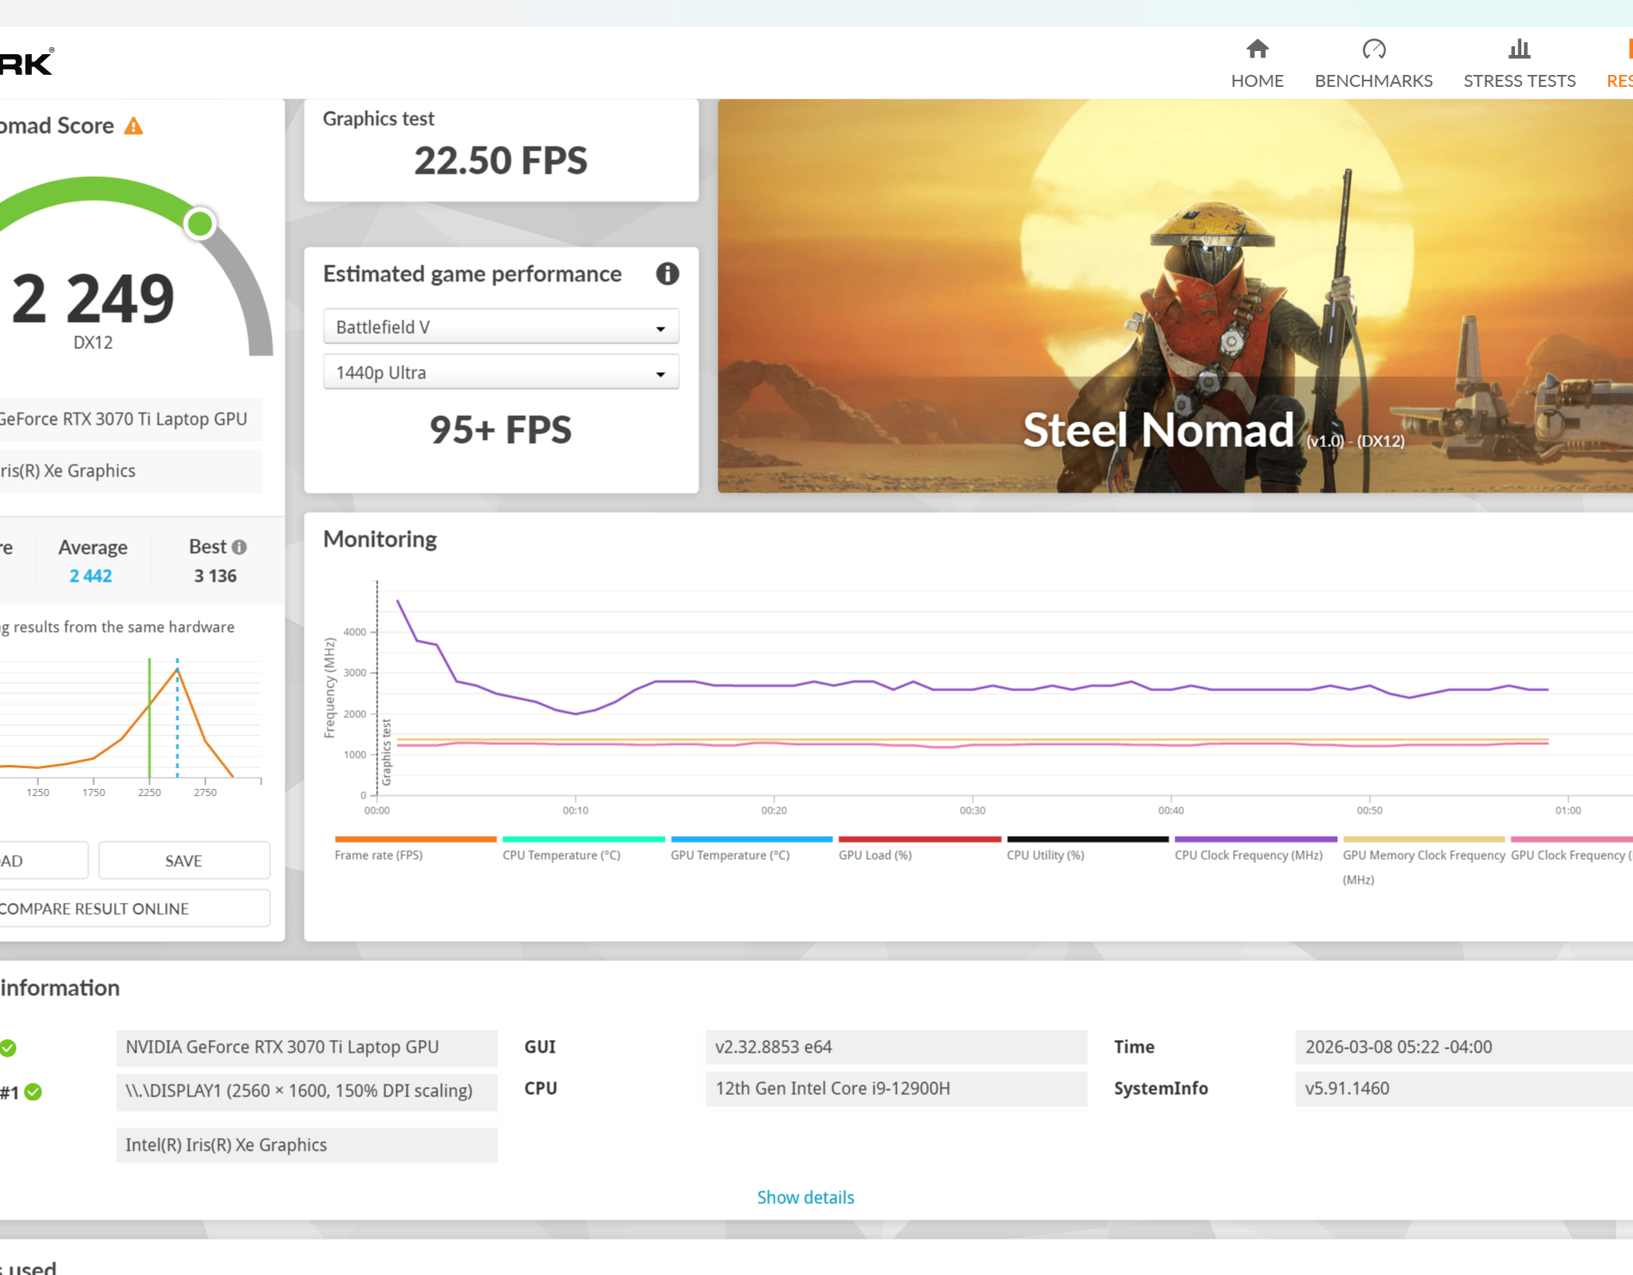Click the Graphics test card title
This screenshot has height=1275, width=1633.
[x=379, y=119]
